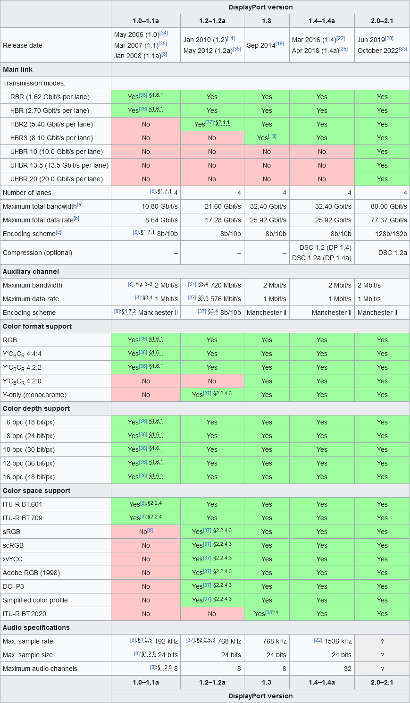The width and height of the screenshot is (410, 703).
Task: Click the top '1.4–1.4a' column header
Action: 322,21
